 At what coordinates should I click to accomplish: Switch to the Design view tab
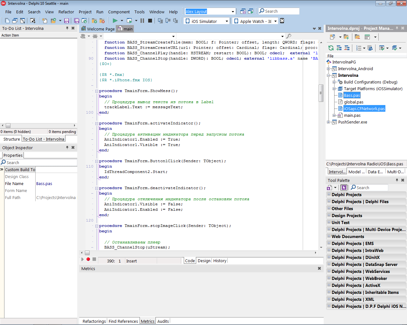[x=204, y=261]
